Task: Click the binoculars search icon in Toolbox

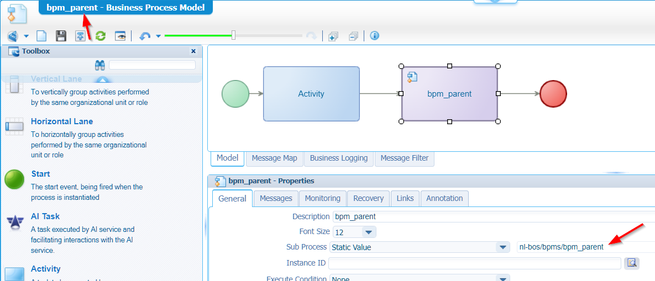Action: [x=99, y=65]
